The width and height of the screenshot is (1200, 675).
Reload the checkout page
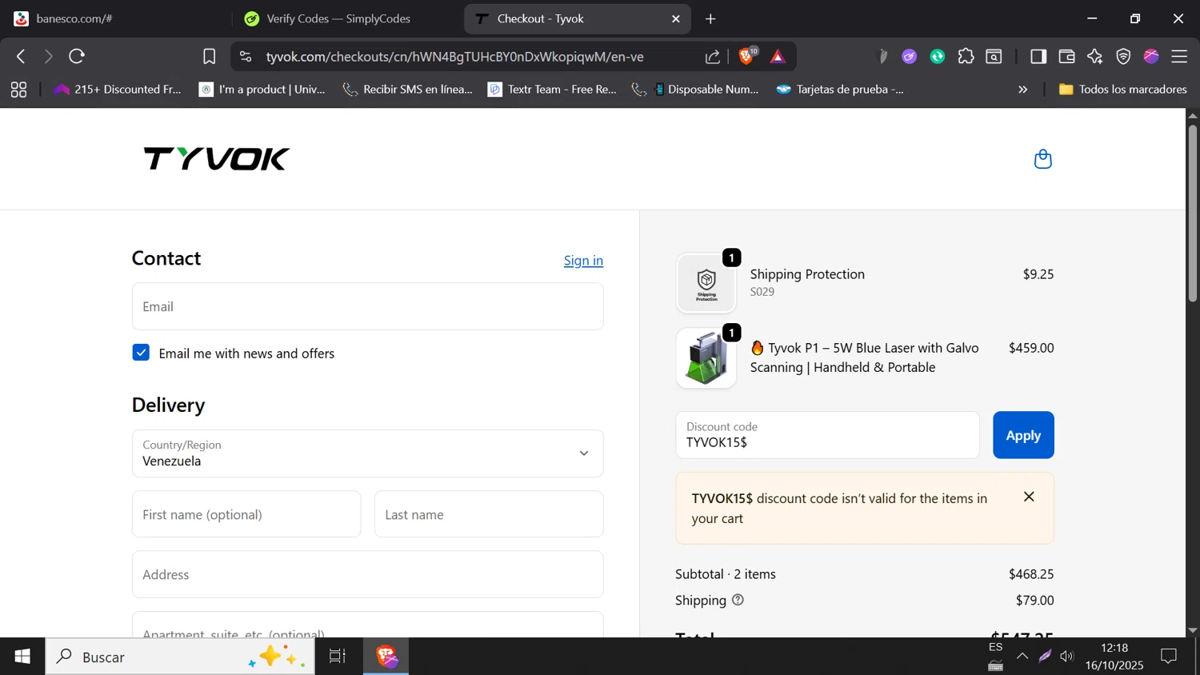pos(77,57)
